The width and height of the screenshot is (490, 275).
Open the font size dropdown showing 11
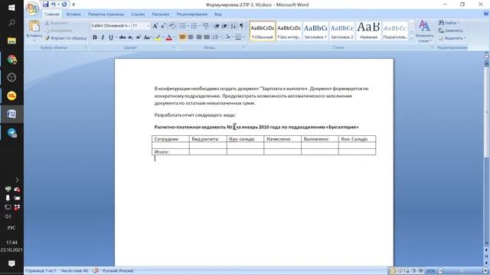149,26
